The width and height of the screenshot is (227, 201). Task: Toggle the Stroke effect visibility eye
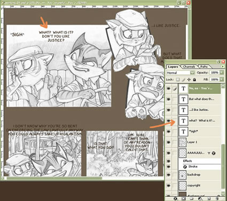point(168,166)
